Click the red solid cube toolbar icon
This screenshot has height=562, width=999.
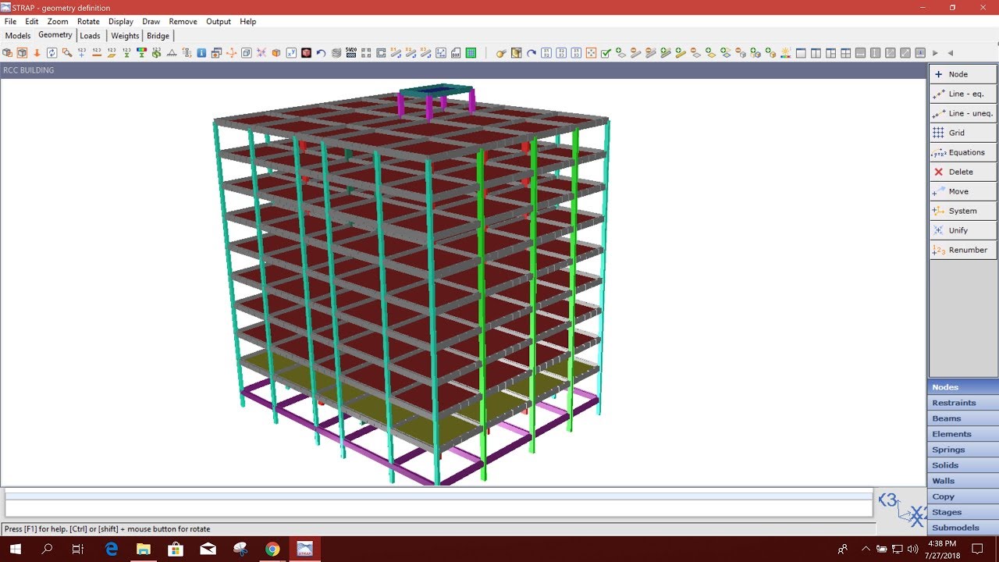305,52
